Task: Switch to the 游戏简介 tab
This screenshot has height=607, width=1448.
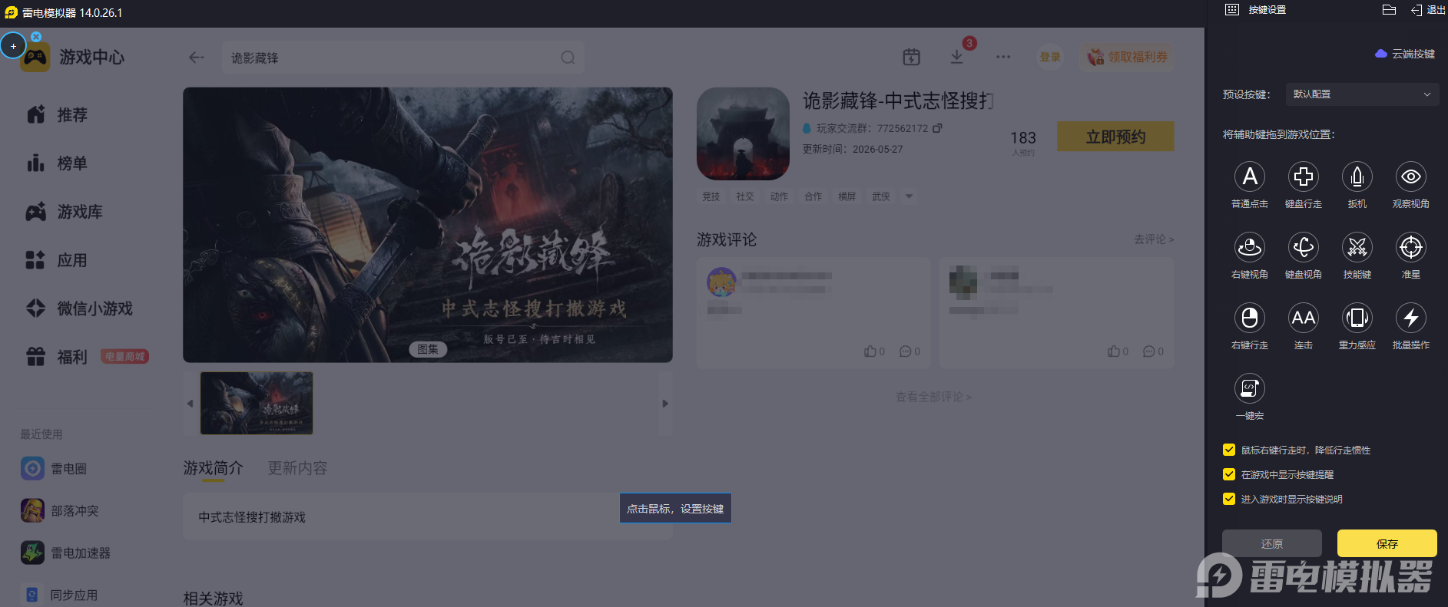Action: pos(213,468)
